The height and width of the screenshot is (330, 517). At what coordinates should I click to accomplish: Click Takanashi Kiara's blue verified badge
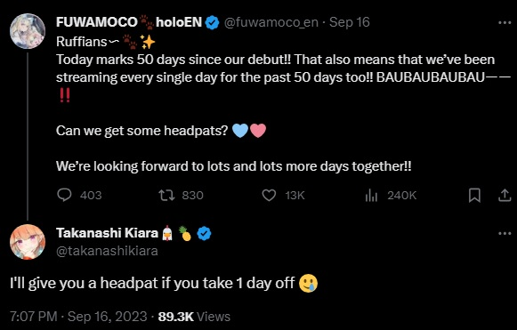[x=204, y=233]
